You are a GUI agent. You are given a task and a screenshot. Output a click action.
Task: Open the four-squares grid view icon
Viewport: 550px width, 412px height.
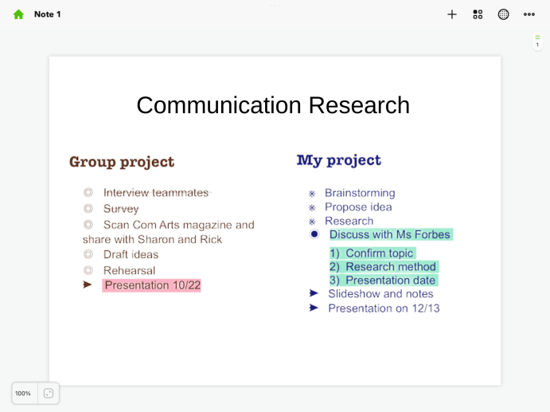coord(478,14)
